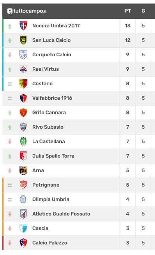Go to Atletico Gualdo Fossato page

coord(61,214)
